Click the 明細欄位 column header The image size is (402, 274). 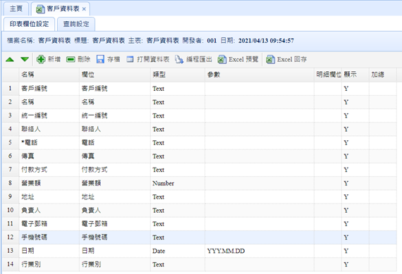[328, 75]
